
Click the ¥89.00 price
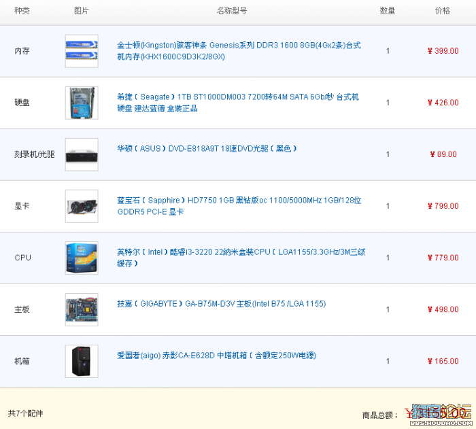click(443, 154)
